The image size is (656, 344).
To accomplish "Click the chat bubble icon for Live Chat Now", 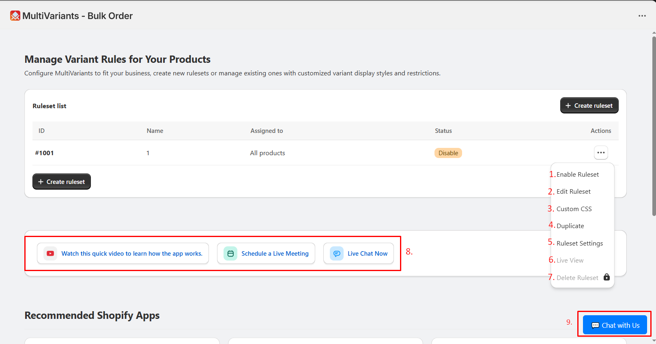I will pyautogui.click(x=337, y=253).
